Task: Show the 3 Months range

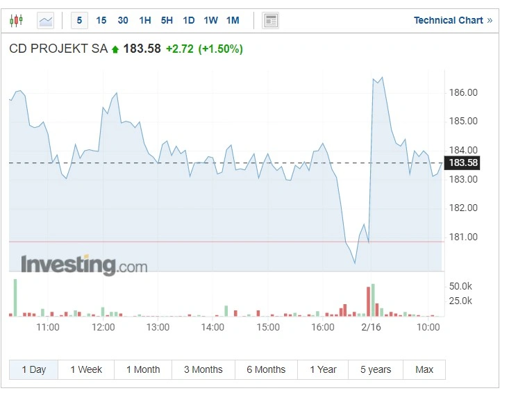Action: click(203, 369)
